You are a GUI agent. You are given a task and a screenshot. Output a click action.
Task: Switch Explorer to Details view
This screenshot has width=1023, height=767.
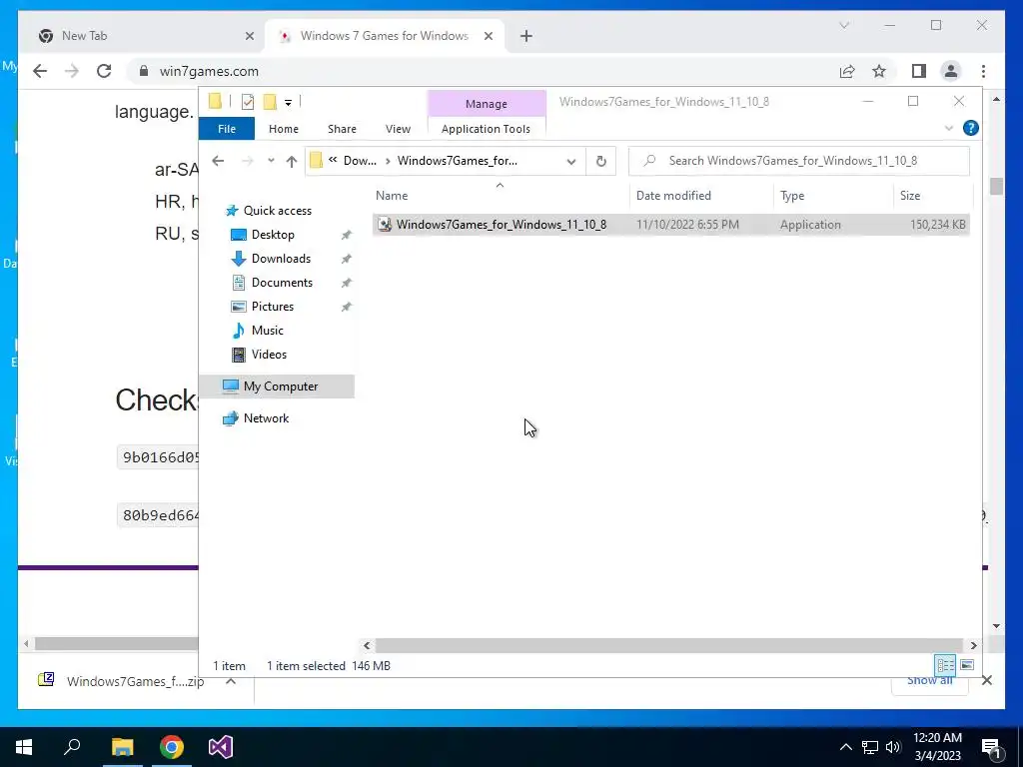(x=945, y=665)
